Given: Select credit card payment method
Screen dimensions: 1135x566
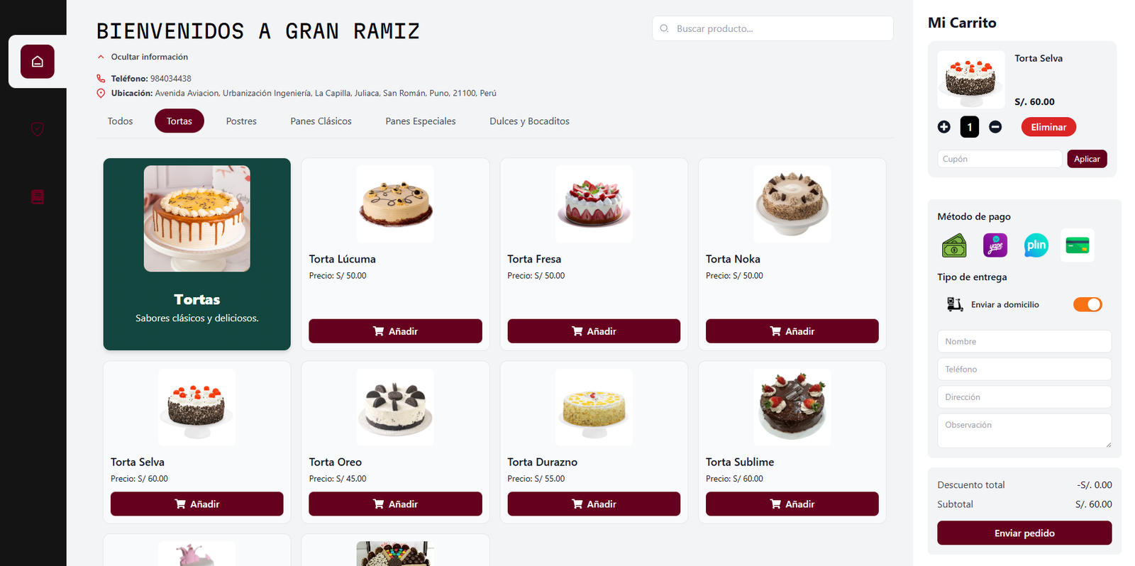Looking at the screenshot, I should click(1077, 245).
